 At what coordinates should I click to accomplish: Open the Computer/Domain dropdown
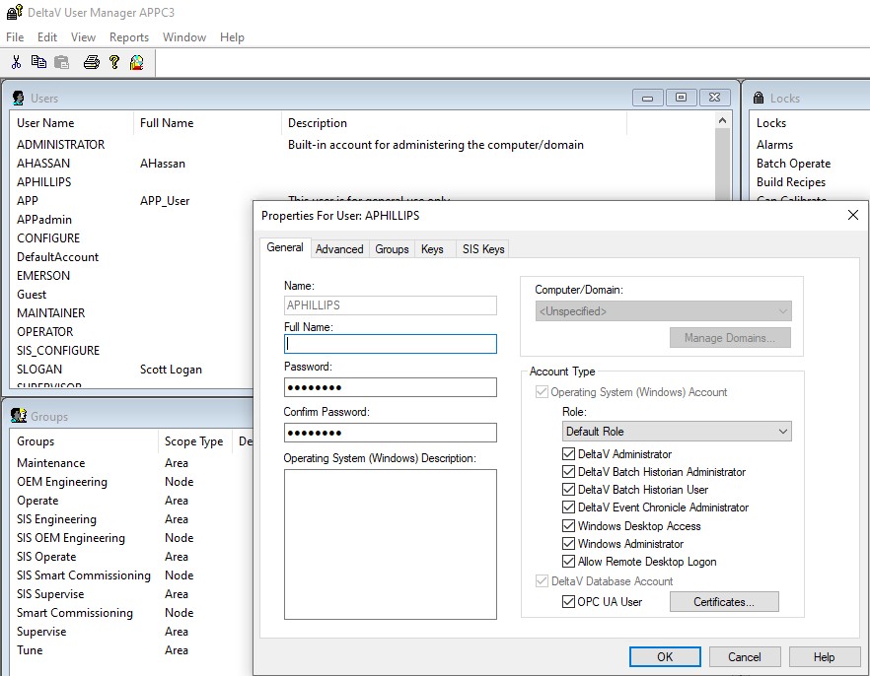663,311
